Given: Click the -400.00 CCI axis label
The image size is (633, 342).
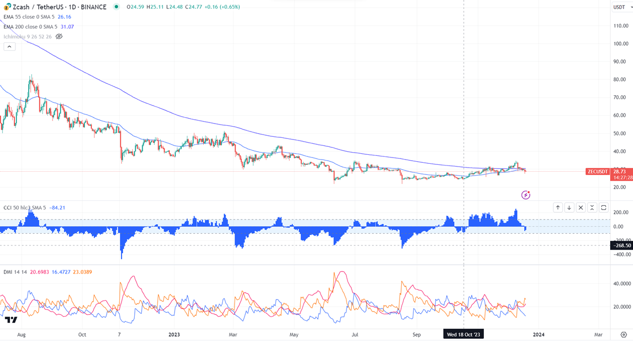Looking at the screenshot, I should point(620,255).
